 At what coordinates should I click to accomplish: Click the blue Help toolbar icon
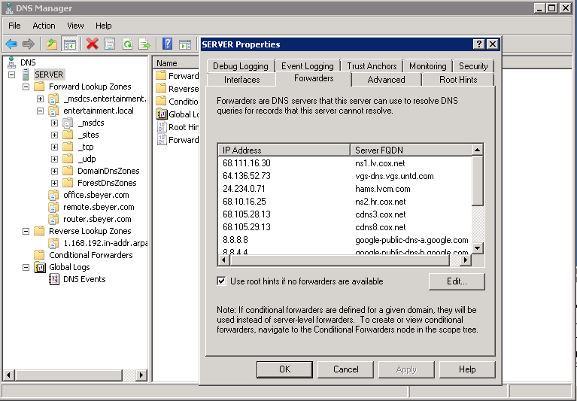(167, 44)
